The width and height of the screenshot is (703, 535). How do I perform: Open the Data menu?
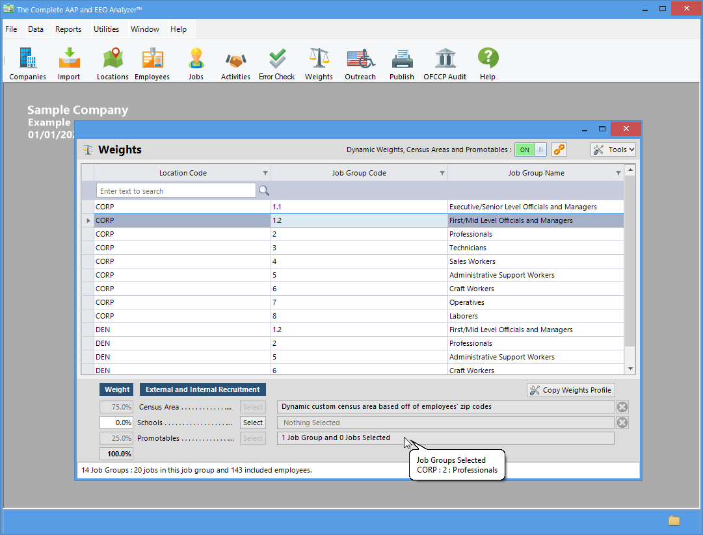(36, 29)
